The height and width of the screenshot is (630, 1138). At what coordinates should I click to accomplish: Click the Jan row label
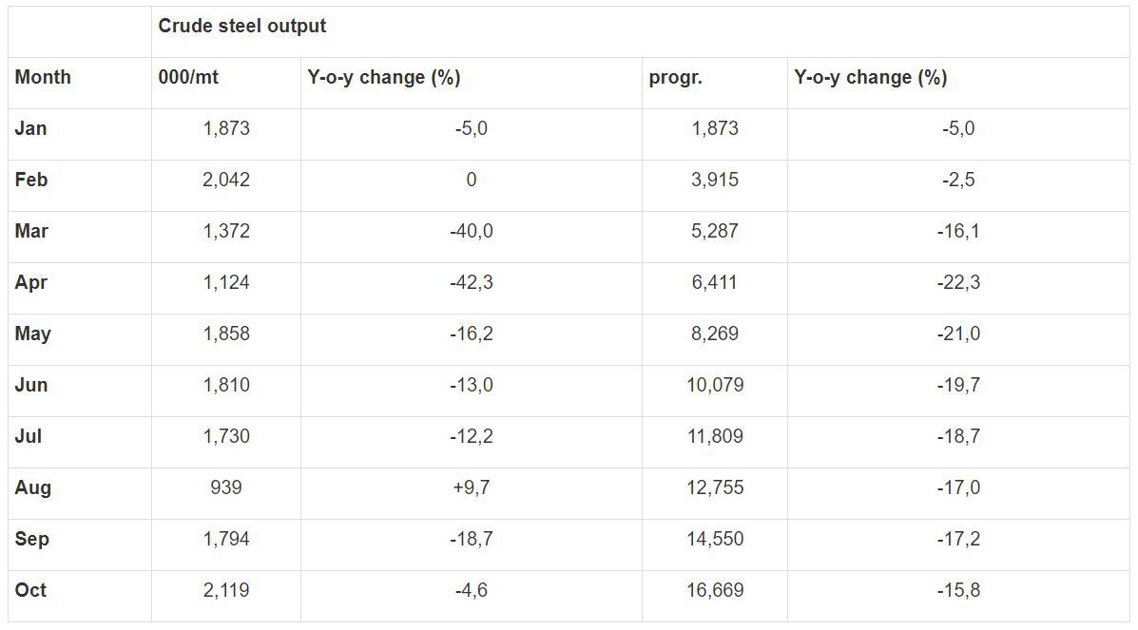(x=30, y=128)
